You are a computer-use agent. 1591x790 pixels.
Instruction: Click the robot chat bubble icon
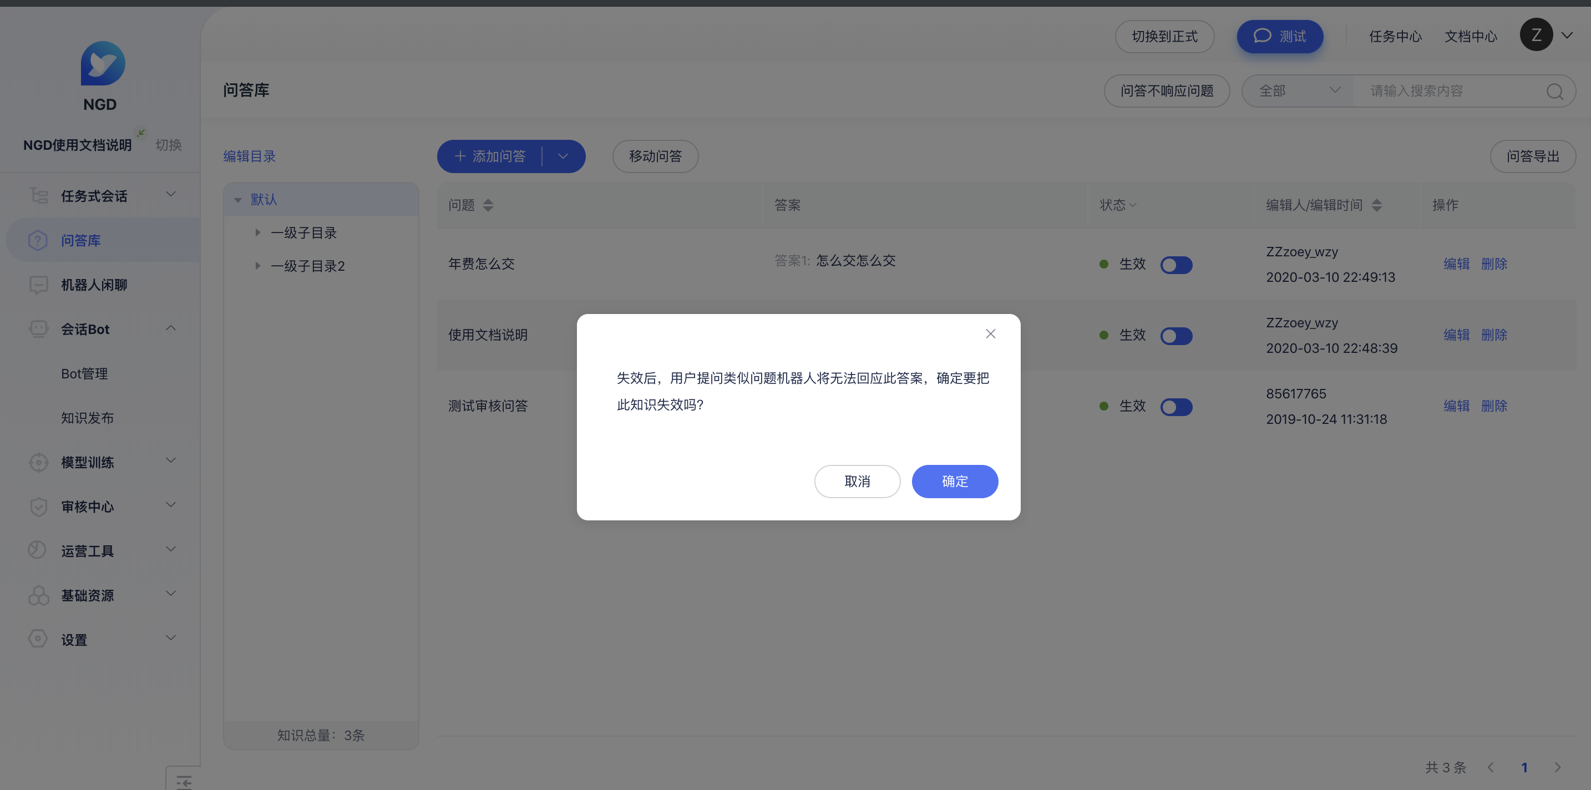coord(38,285)
